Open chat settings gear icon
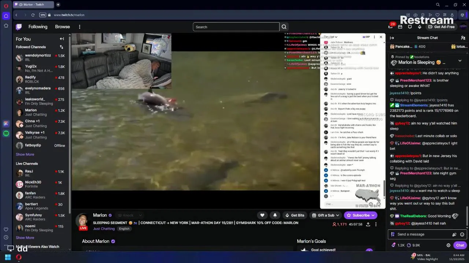 pos(448,245)
